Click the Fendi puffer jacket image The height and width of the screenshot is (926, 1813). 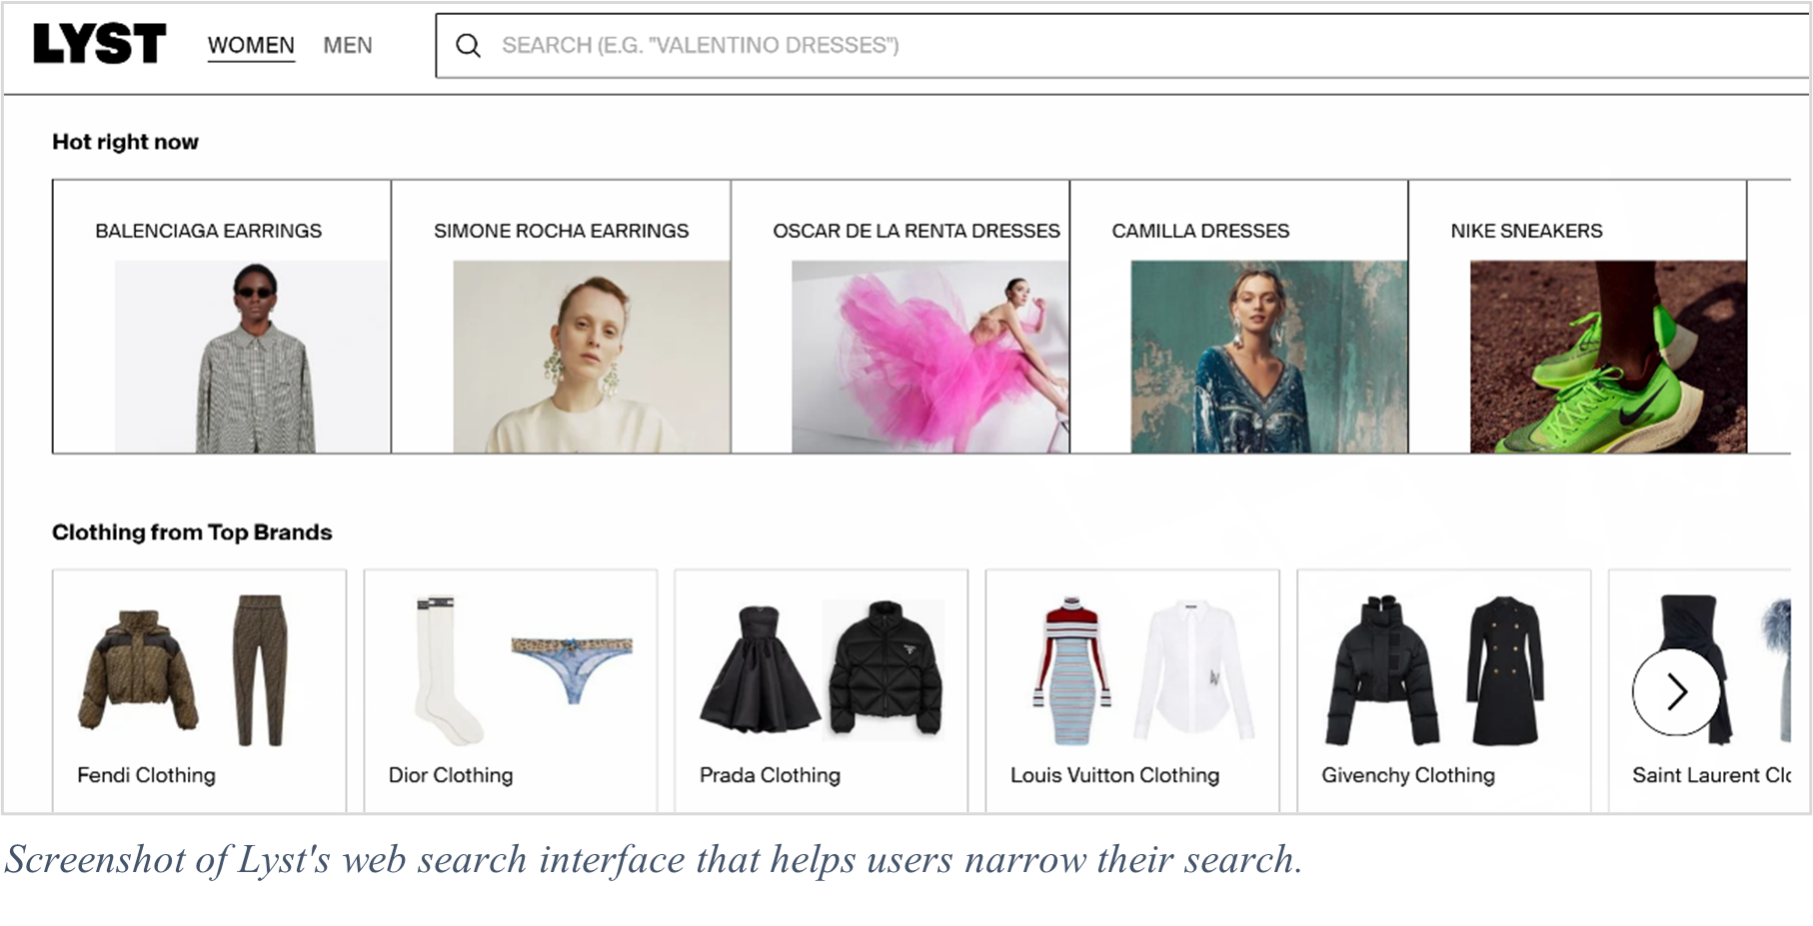138,670
